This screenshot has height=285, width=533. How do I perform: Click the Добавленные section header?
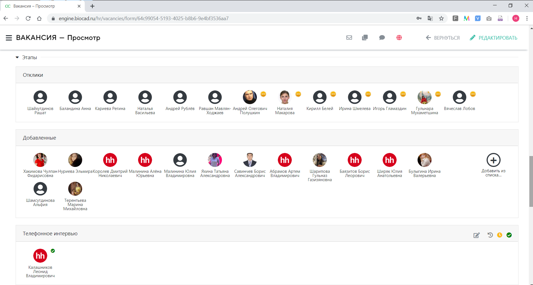pyautogui.click(x=39, y=138)
